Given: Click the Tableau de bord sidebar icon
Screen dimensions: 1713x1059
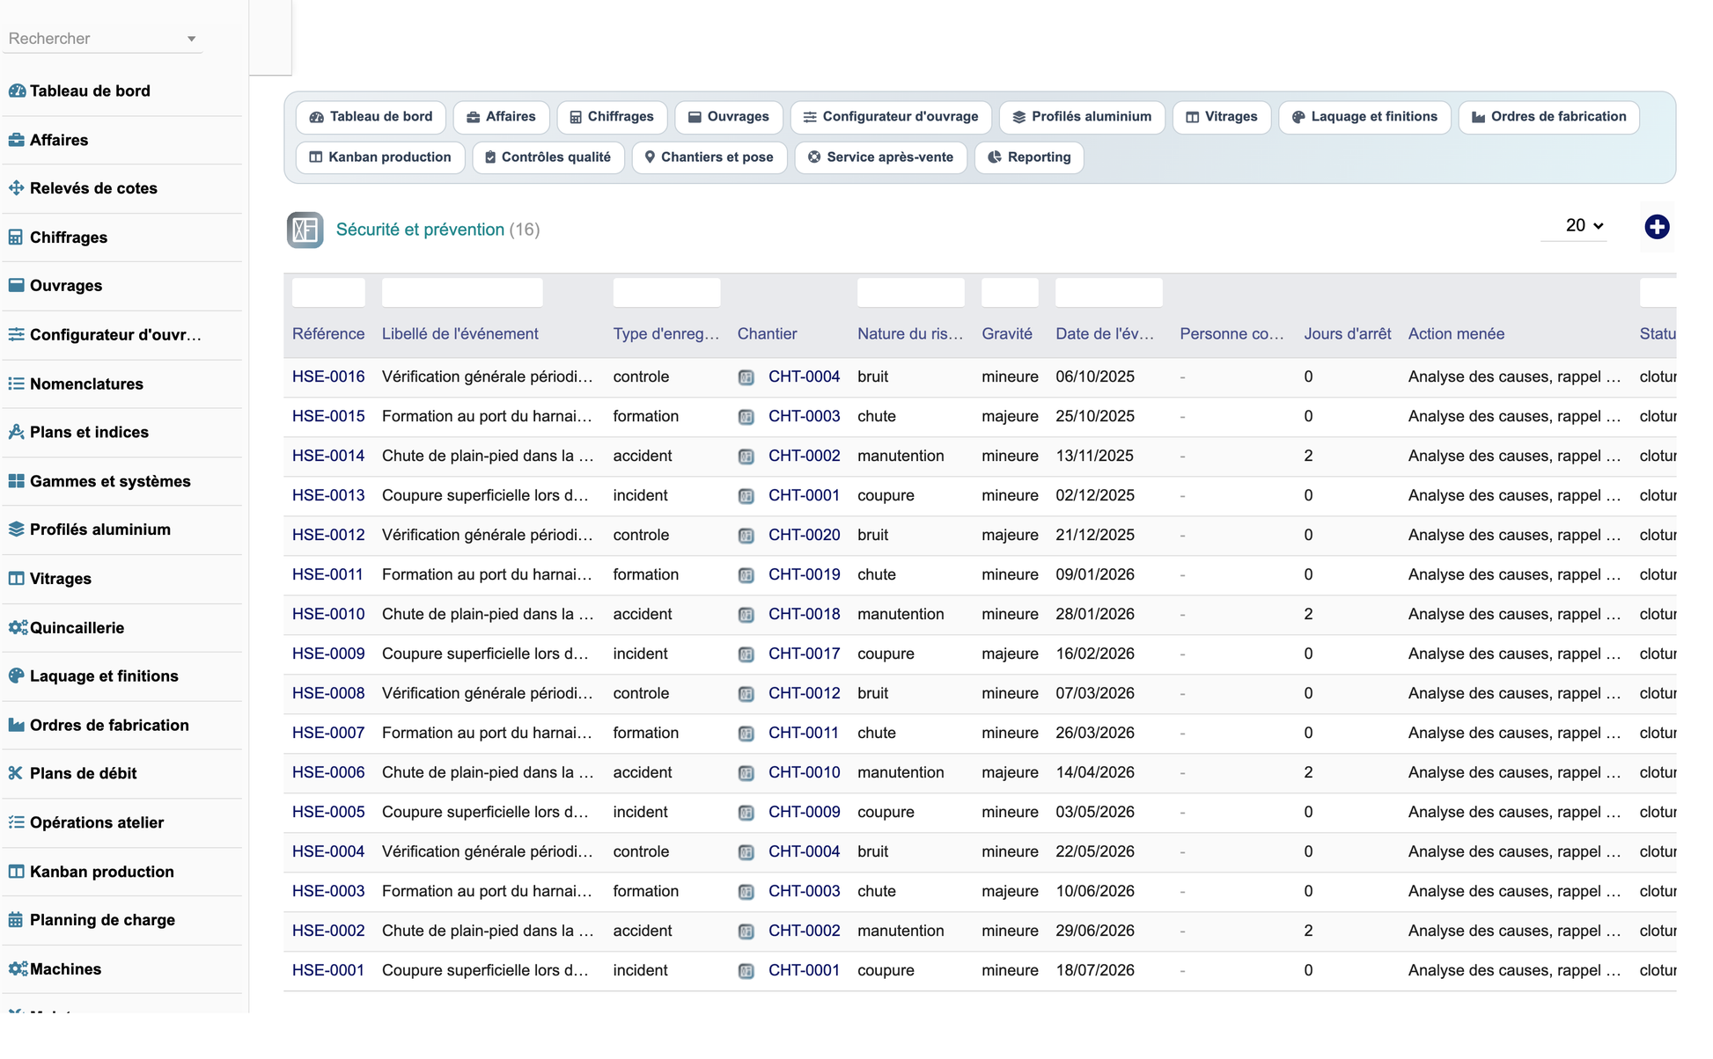Looking at the screenshot, I should pos(17,91).
